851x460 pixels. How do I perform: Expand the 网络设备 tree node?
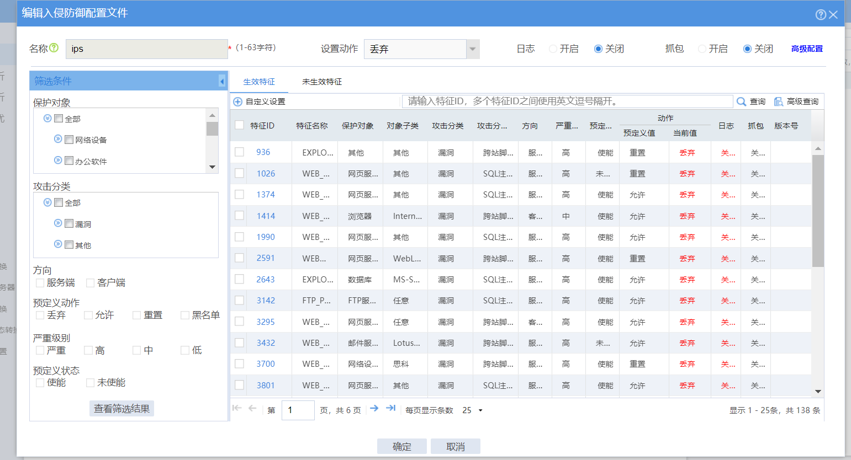pyautogui.click(x=58, y=139)
